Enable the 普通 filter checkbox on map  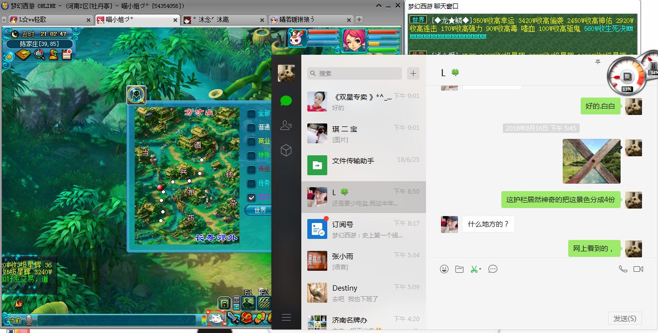tap(251, 127)
